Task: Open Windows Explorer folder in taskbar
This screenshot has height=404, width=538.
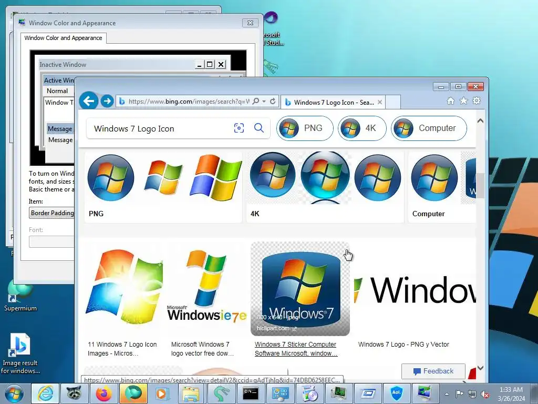Action: point(191,393)
